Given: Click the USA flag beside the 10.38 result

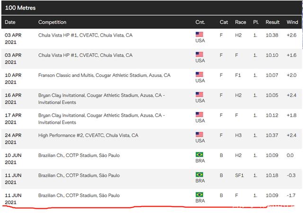Looking at the screenshot, I should (199, 34).
